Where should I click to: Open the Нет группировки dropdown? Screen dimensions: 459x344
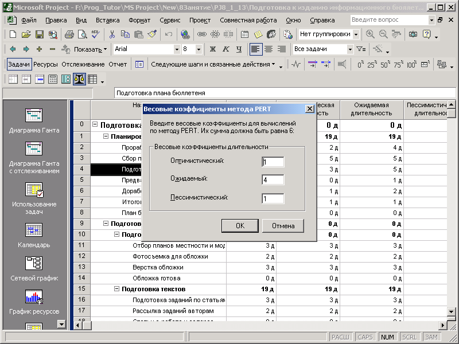pyautogui.click(x=356, y=34)
